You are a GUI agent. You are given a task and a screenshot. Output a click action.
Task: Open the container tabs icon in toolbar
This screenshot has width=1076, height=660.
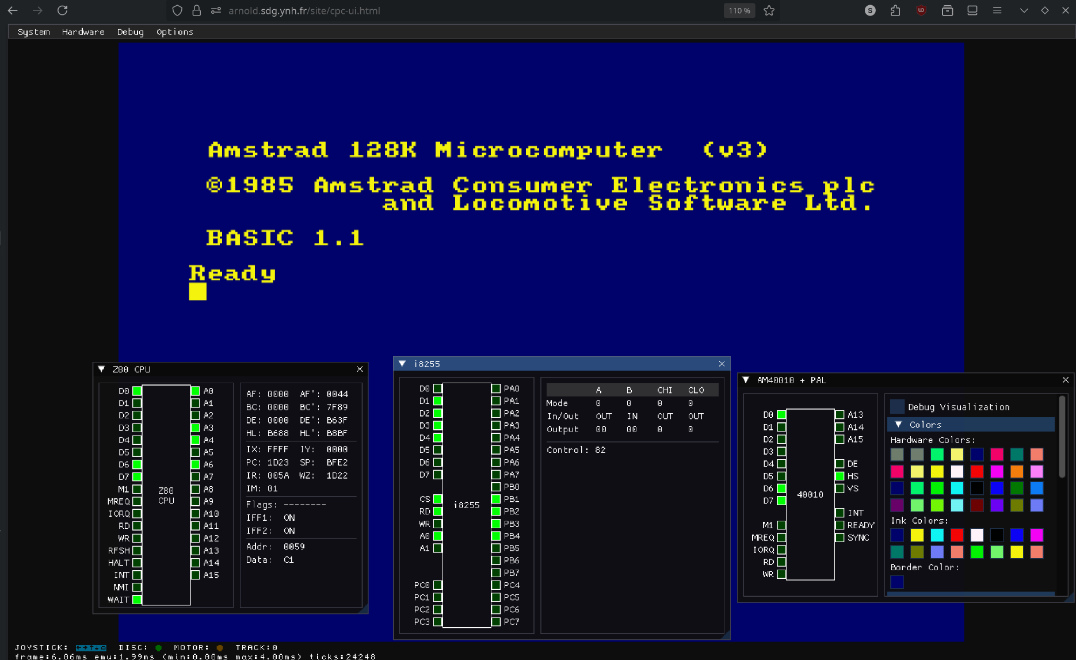[x=947, y=10]
